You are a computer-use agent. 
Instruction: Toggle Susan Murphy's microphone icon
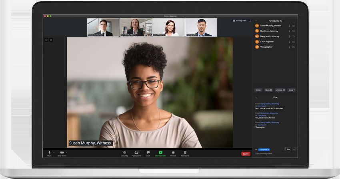pos(289,26)
